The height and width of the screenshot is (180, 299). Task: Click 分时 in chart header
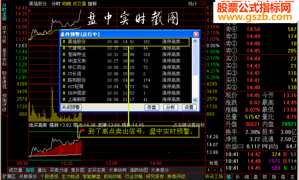[55, 4]
